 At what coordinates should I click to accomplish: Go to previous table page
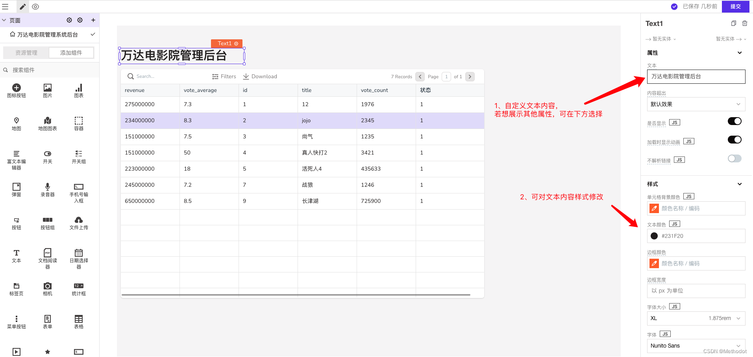tap(420, 77)
